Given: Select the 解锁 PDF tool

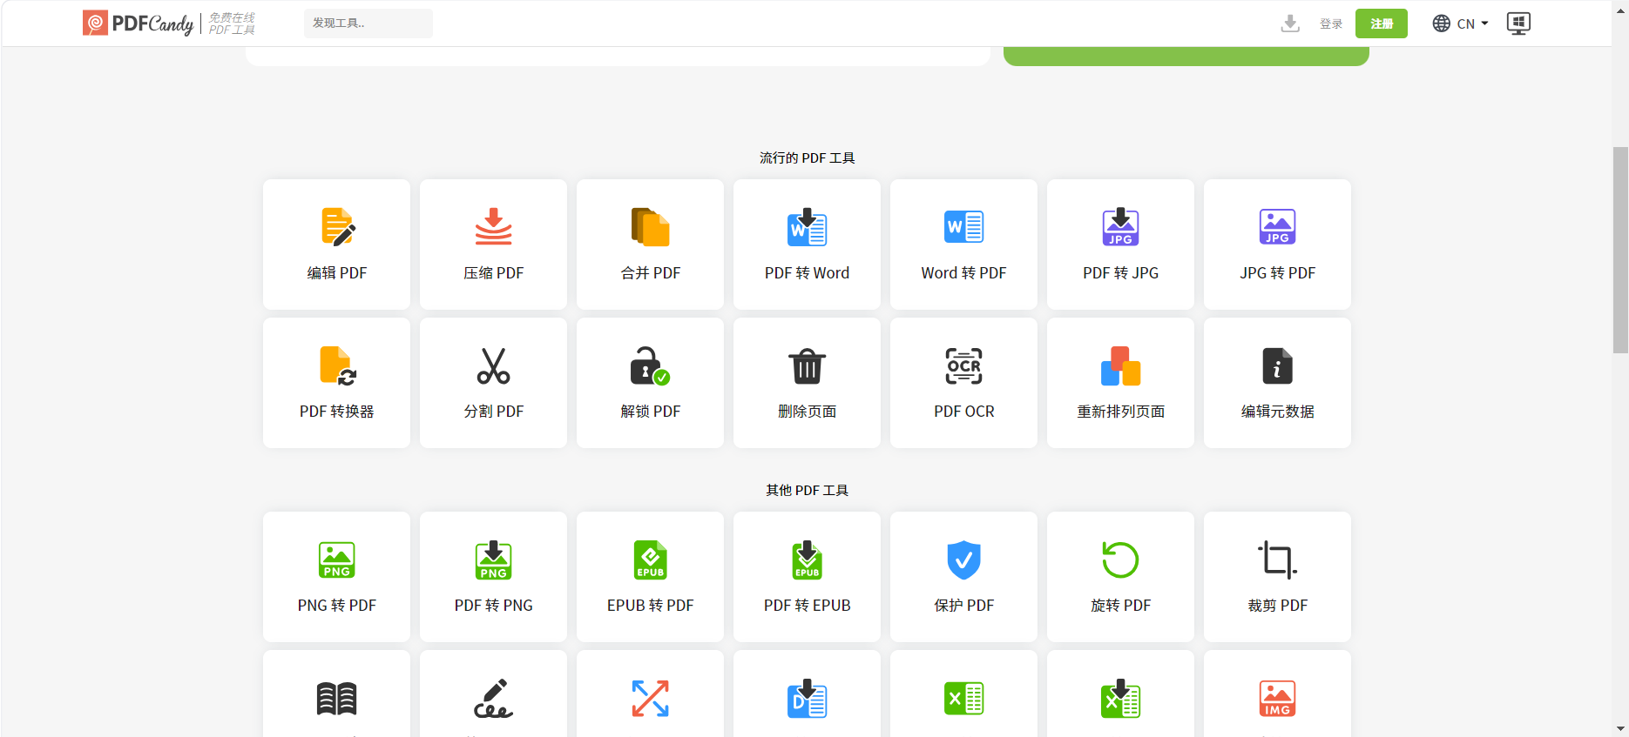Looking at the screenshot, I should (650, 383).
